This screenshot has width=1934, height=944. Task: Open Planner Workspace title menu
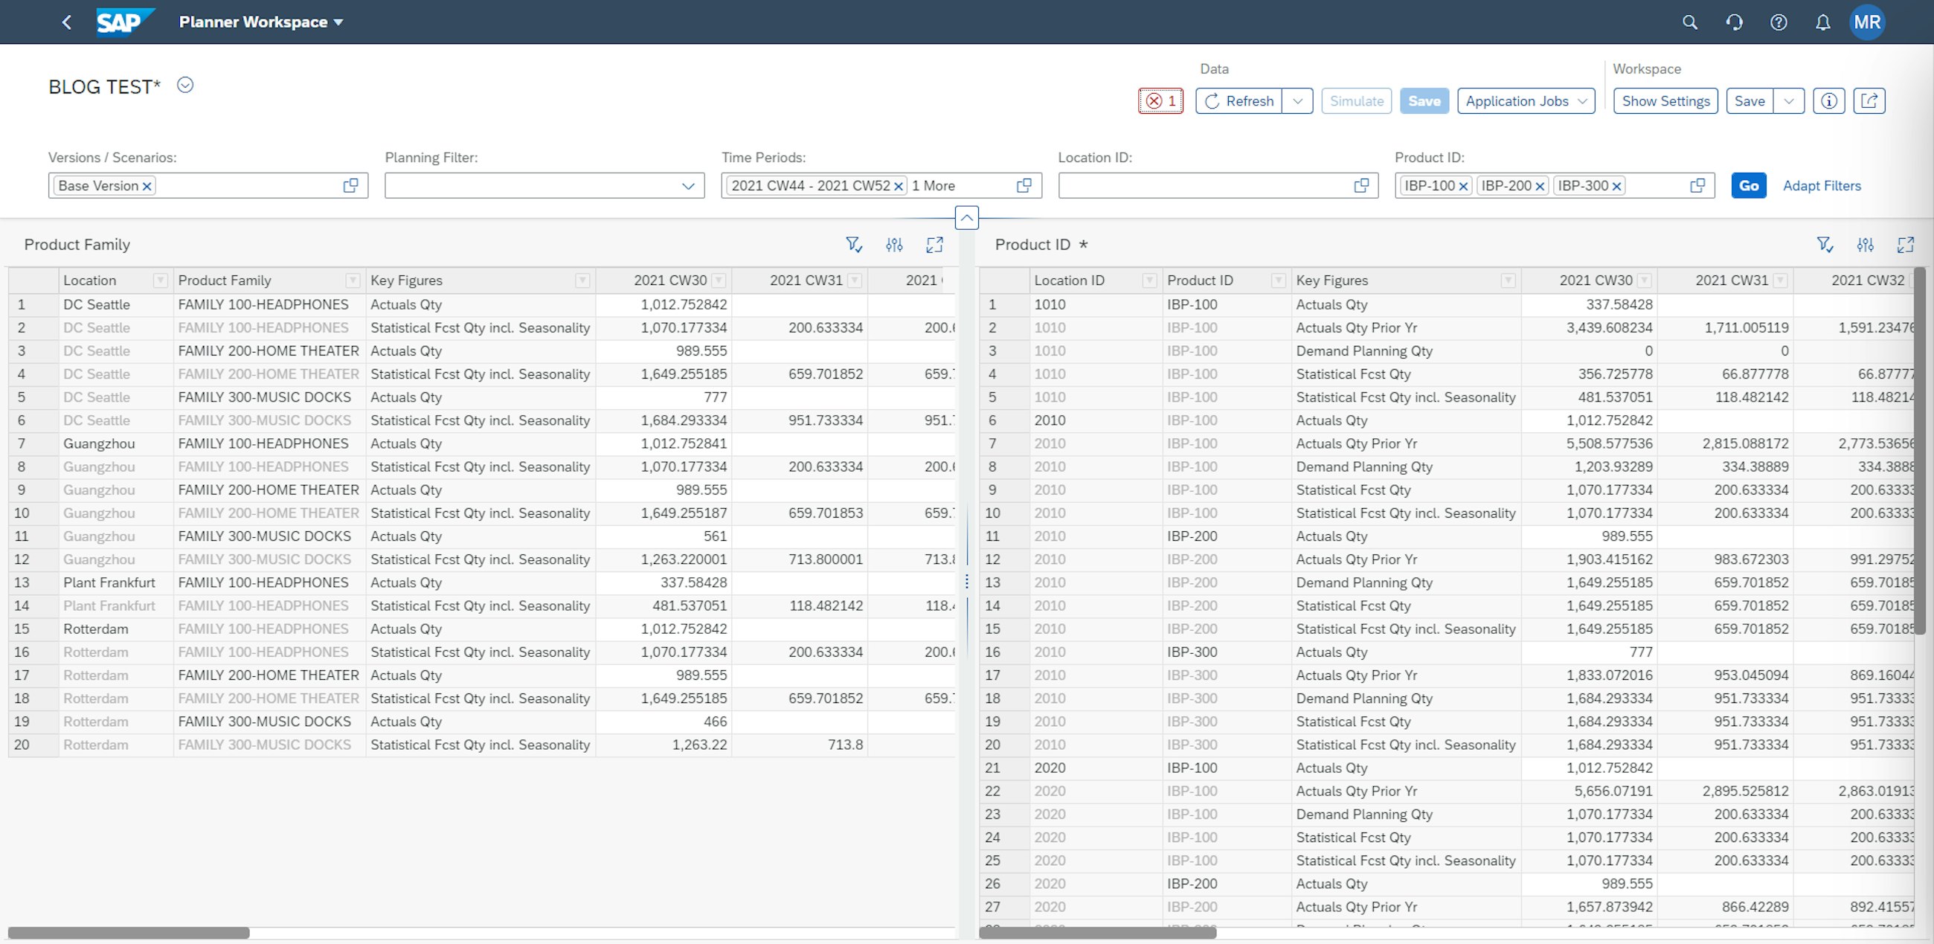point(261,22)
